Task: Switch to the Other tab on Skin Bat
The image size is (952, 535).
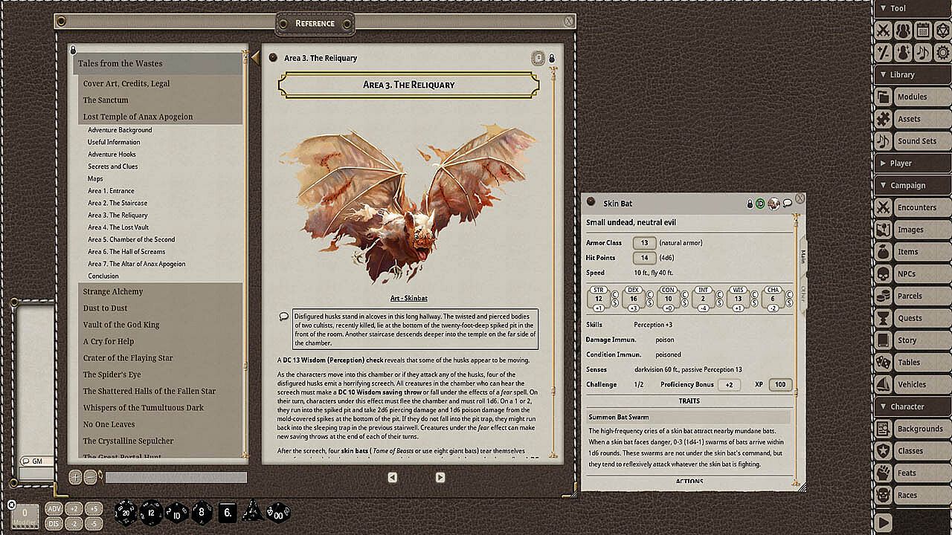Action: coord(803,293)
